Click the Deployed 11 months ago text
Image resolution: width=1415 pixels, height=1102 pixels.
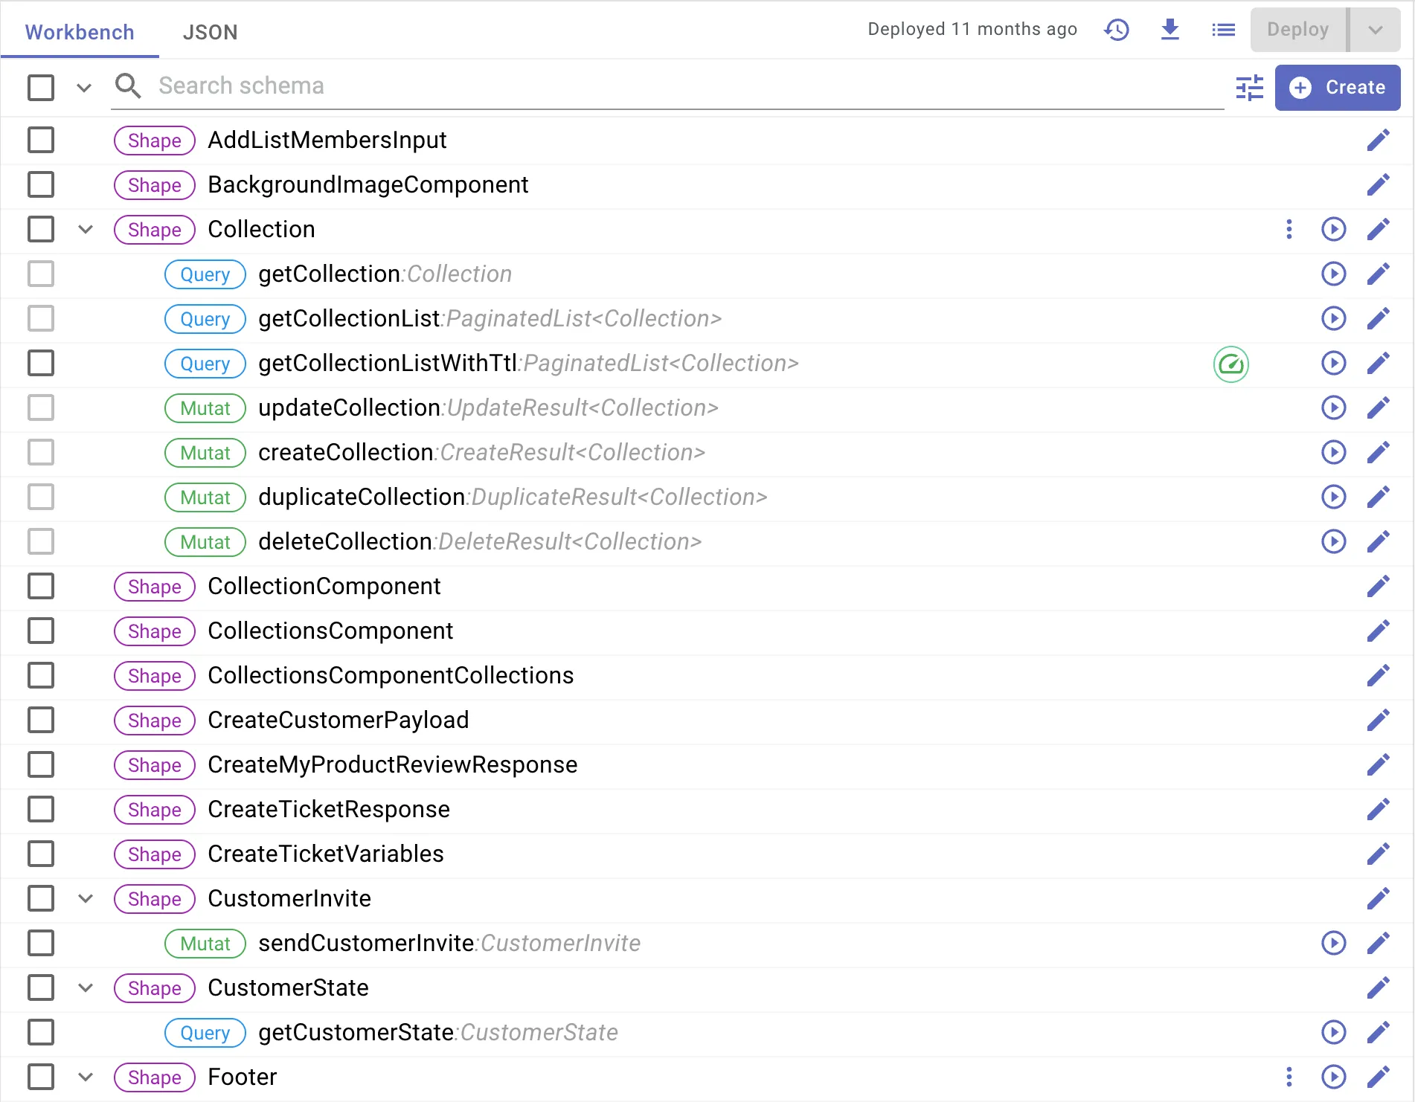tap(972, 29)
